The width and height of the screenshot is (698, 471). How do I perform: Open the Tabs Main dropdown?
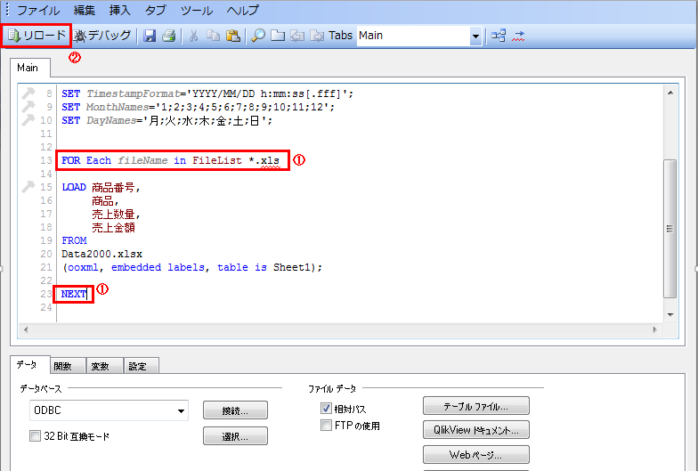pos(475,36)
